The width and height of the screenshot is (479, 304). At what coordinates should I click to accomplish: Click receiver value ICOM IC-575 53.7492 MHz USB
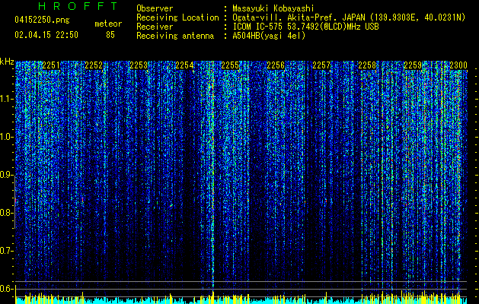coord(305,27)
